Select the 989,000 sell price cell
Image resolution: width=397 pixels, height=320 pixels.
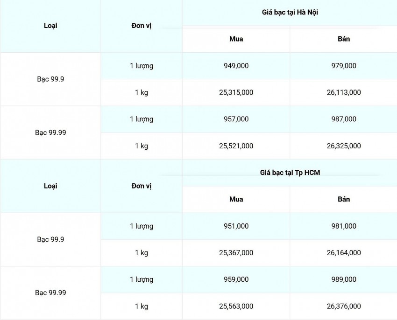pyautogui.click(x=343, y=279)
